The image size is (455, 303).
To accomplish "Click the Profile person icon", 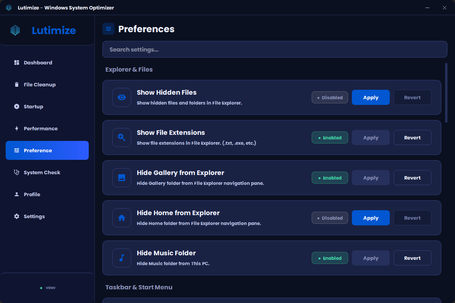I will pyautogui.click(x=17, y=194).
